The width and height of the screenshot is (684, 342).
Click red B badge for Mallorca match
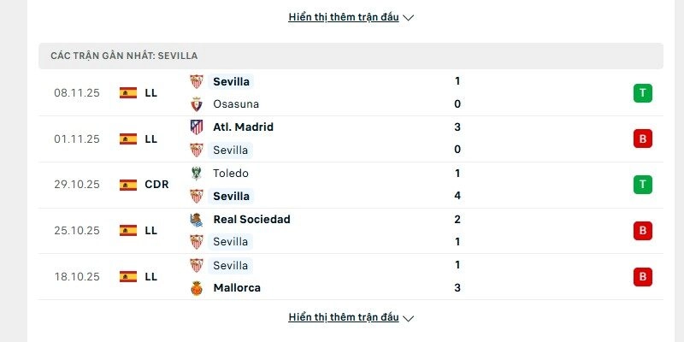click(643, 277)
